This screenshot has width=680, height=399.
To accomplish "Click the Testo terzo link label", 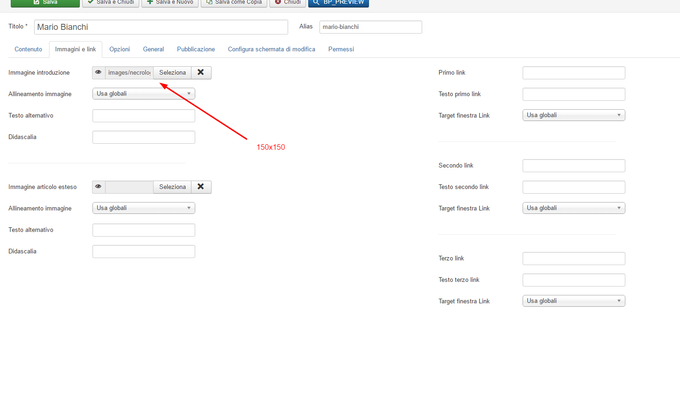I will (459, 280).
